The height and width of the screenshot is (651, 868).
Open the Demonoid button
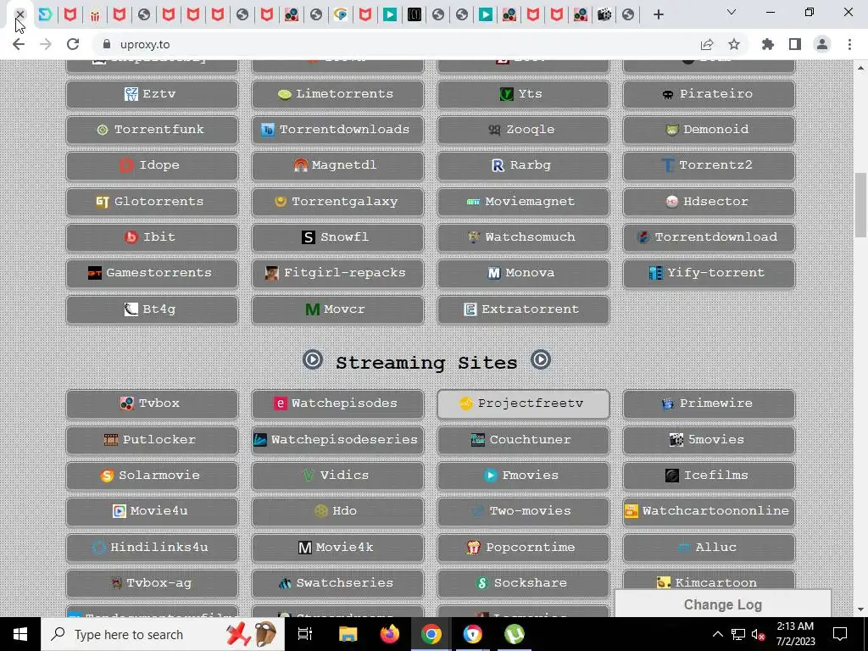(x=709, y=130)
